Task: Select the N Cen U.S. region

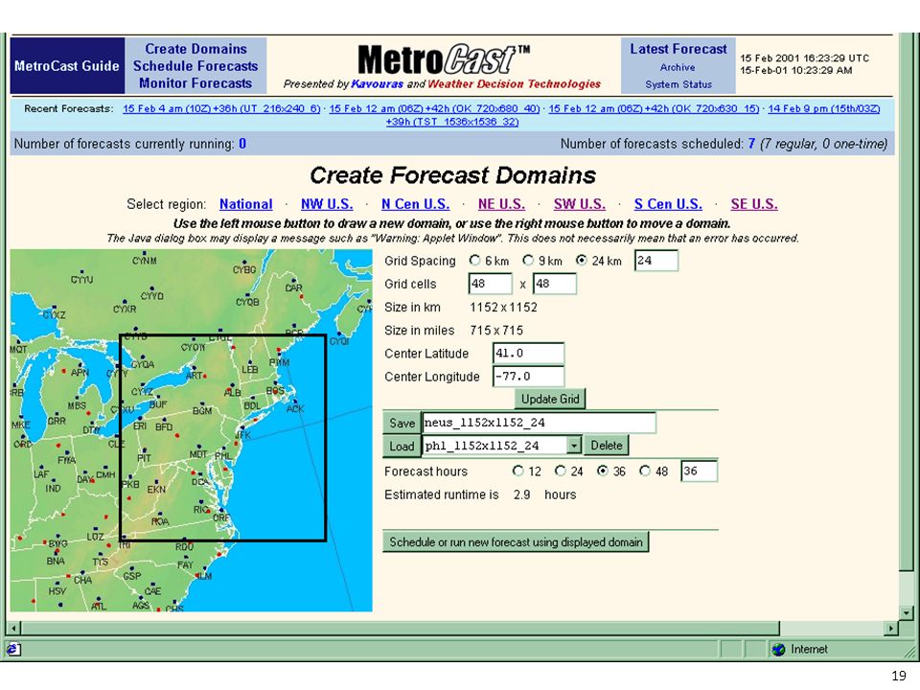Action: pos(415,204)
